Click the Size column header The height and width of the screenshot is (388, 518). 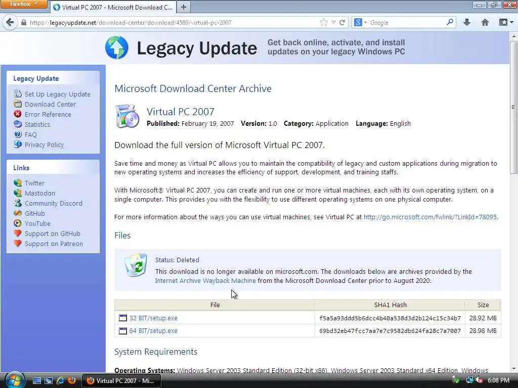tap(483, 305)
